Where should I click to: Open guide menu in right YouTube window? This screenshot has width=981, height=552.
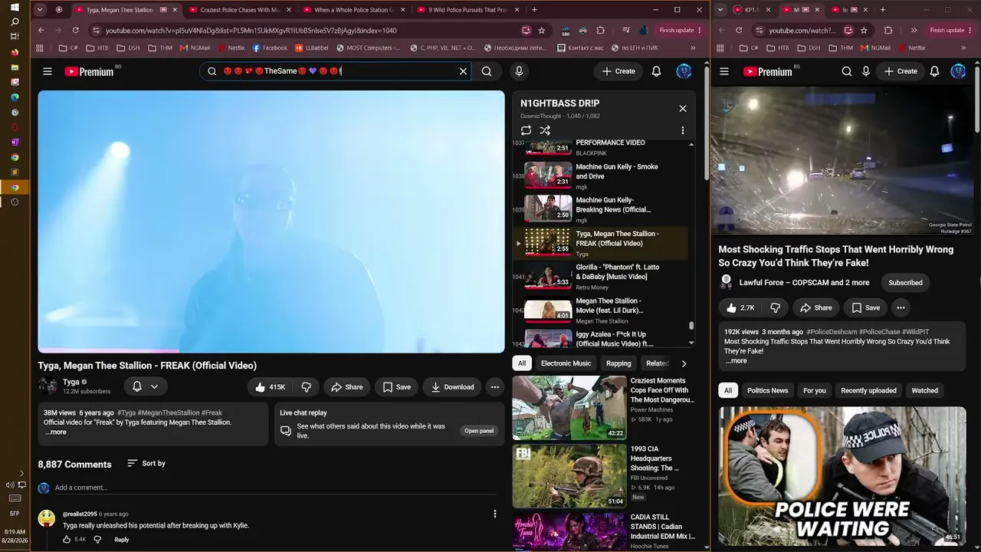pyautogui.click(x=724, y=71)
